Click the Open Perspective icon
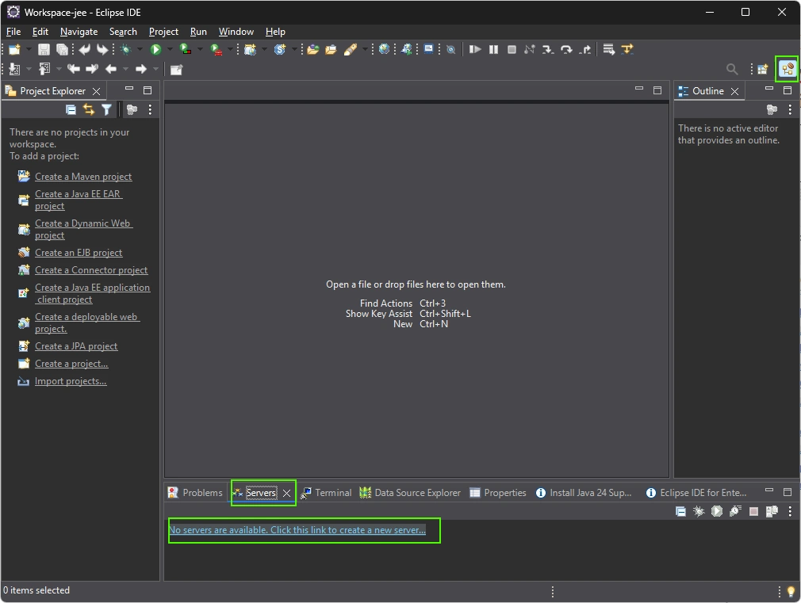801x603 pixels. pos(763,70)
